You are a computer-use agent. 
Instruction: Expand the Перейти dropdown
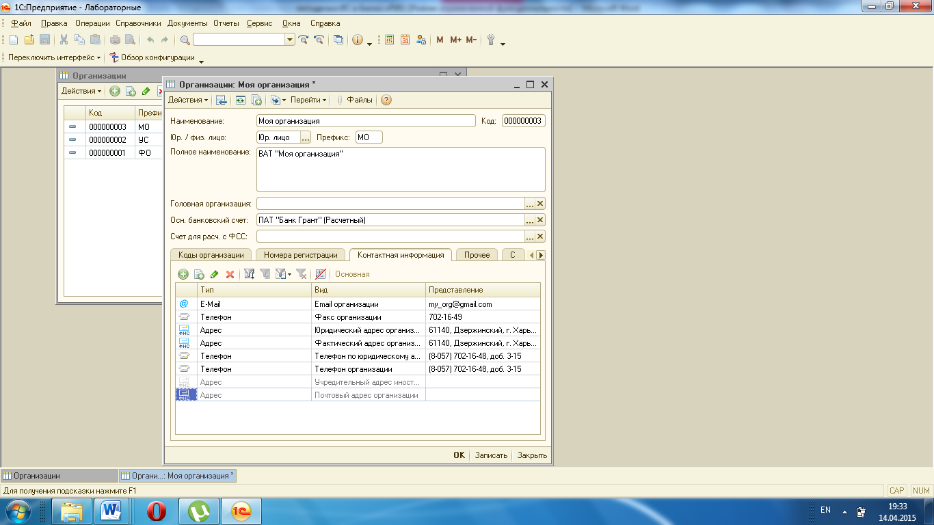point(308,100)
